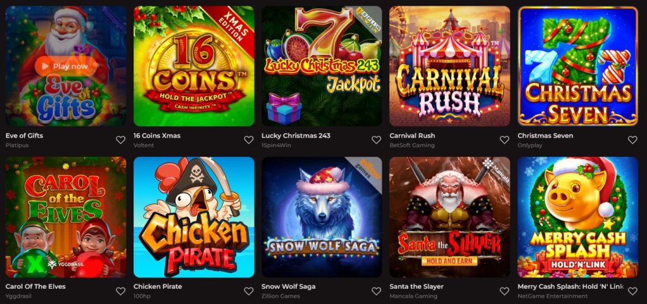Favorite Eve of Gifts with heart icon
Screen dimensions: 647x304
coord(121,140)
